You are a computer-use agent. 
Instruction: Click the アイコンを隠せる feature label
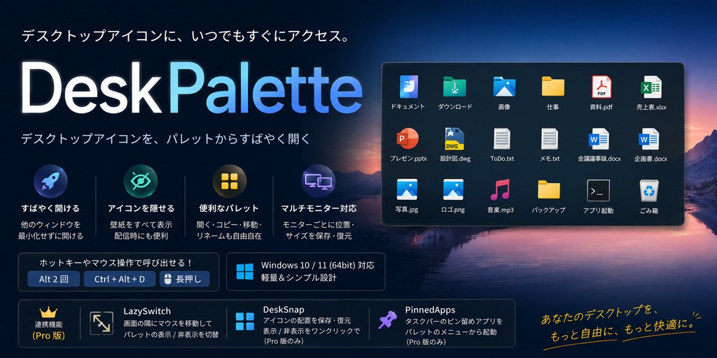pyautogui.click(x=141, y=208)
